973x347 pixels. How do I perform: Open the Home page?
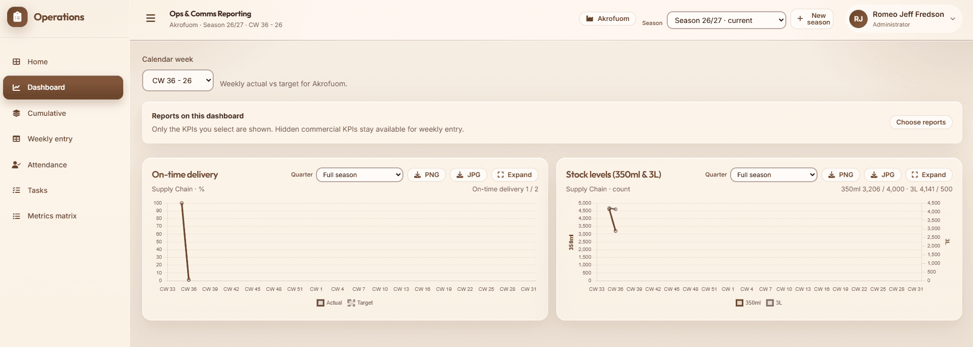coord(63,62)
